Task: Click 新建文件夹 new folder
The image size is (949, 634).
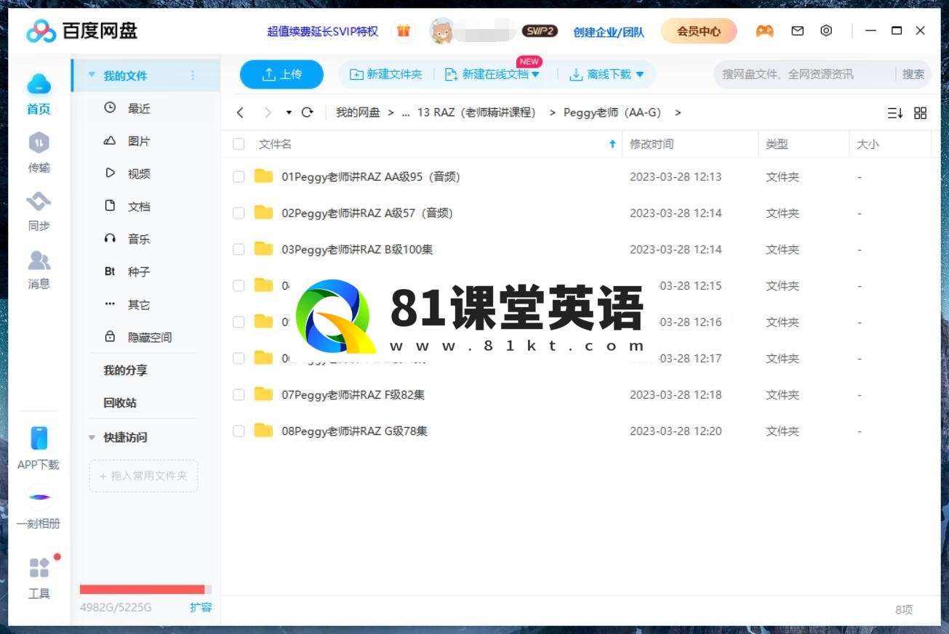Action: pos(386,74)
